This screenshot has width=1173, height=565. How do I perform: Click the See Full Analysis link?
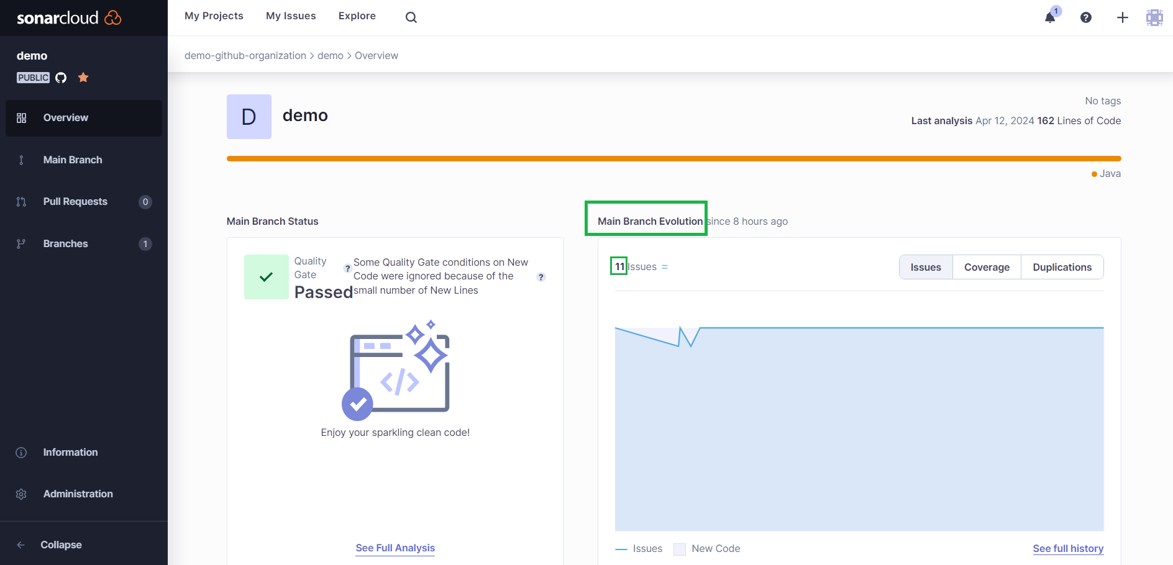point(395,548)
